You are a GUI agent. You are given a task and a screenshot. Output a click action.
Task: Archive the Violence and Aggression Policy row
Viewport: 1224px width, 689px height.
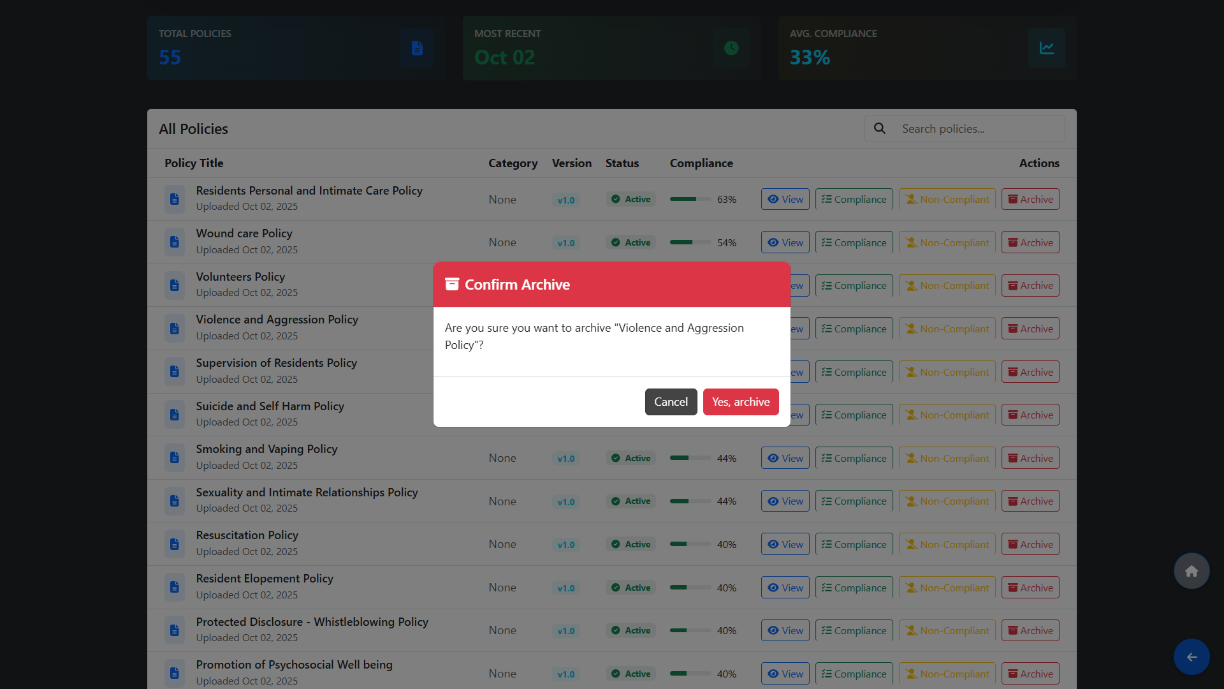(x=1030, y=329)
